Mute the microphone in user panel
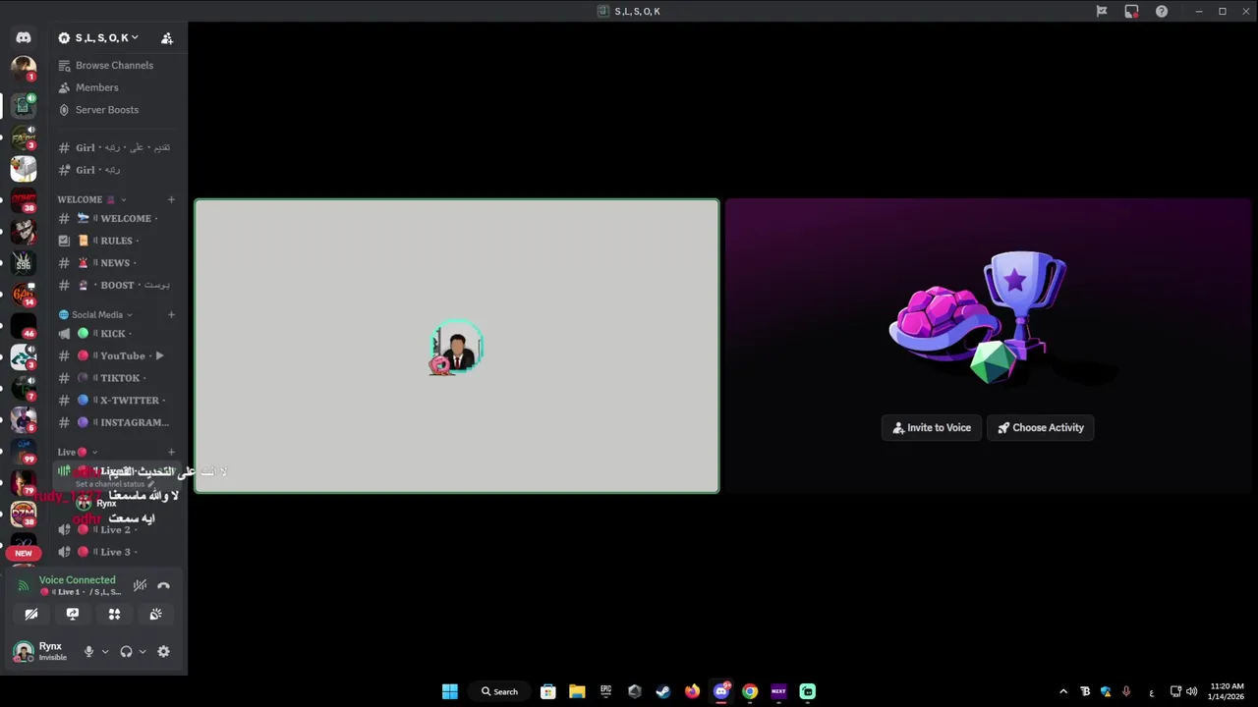The height and width of the screenshot is (707, 1258). click(88, 651)
